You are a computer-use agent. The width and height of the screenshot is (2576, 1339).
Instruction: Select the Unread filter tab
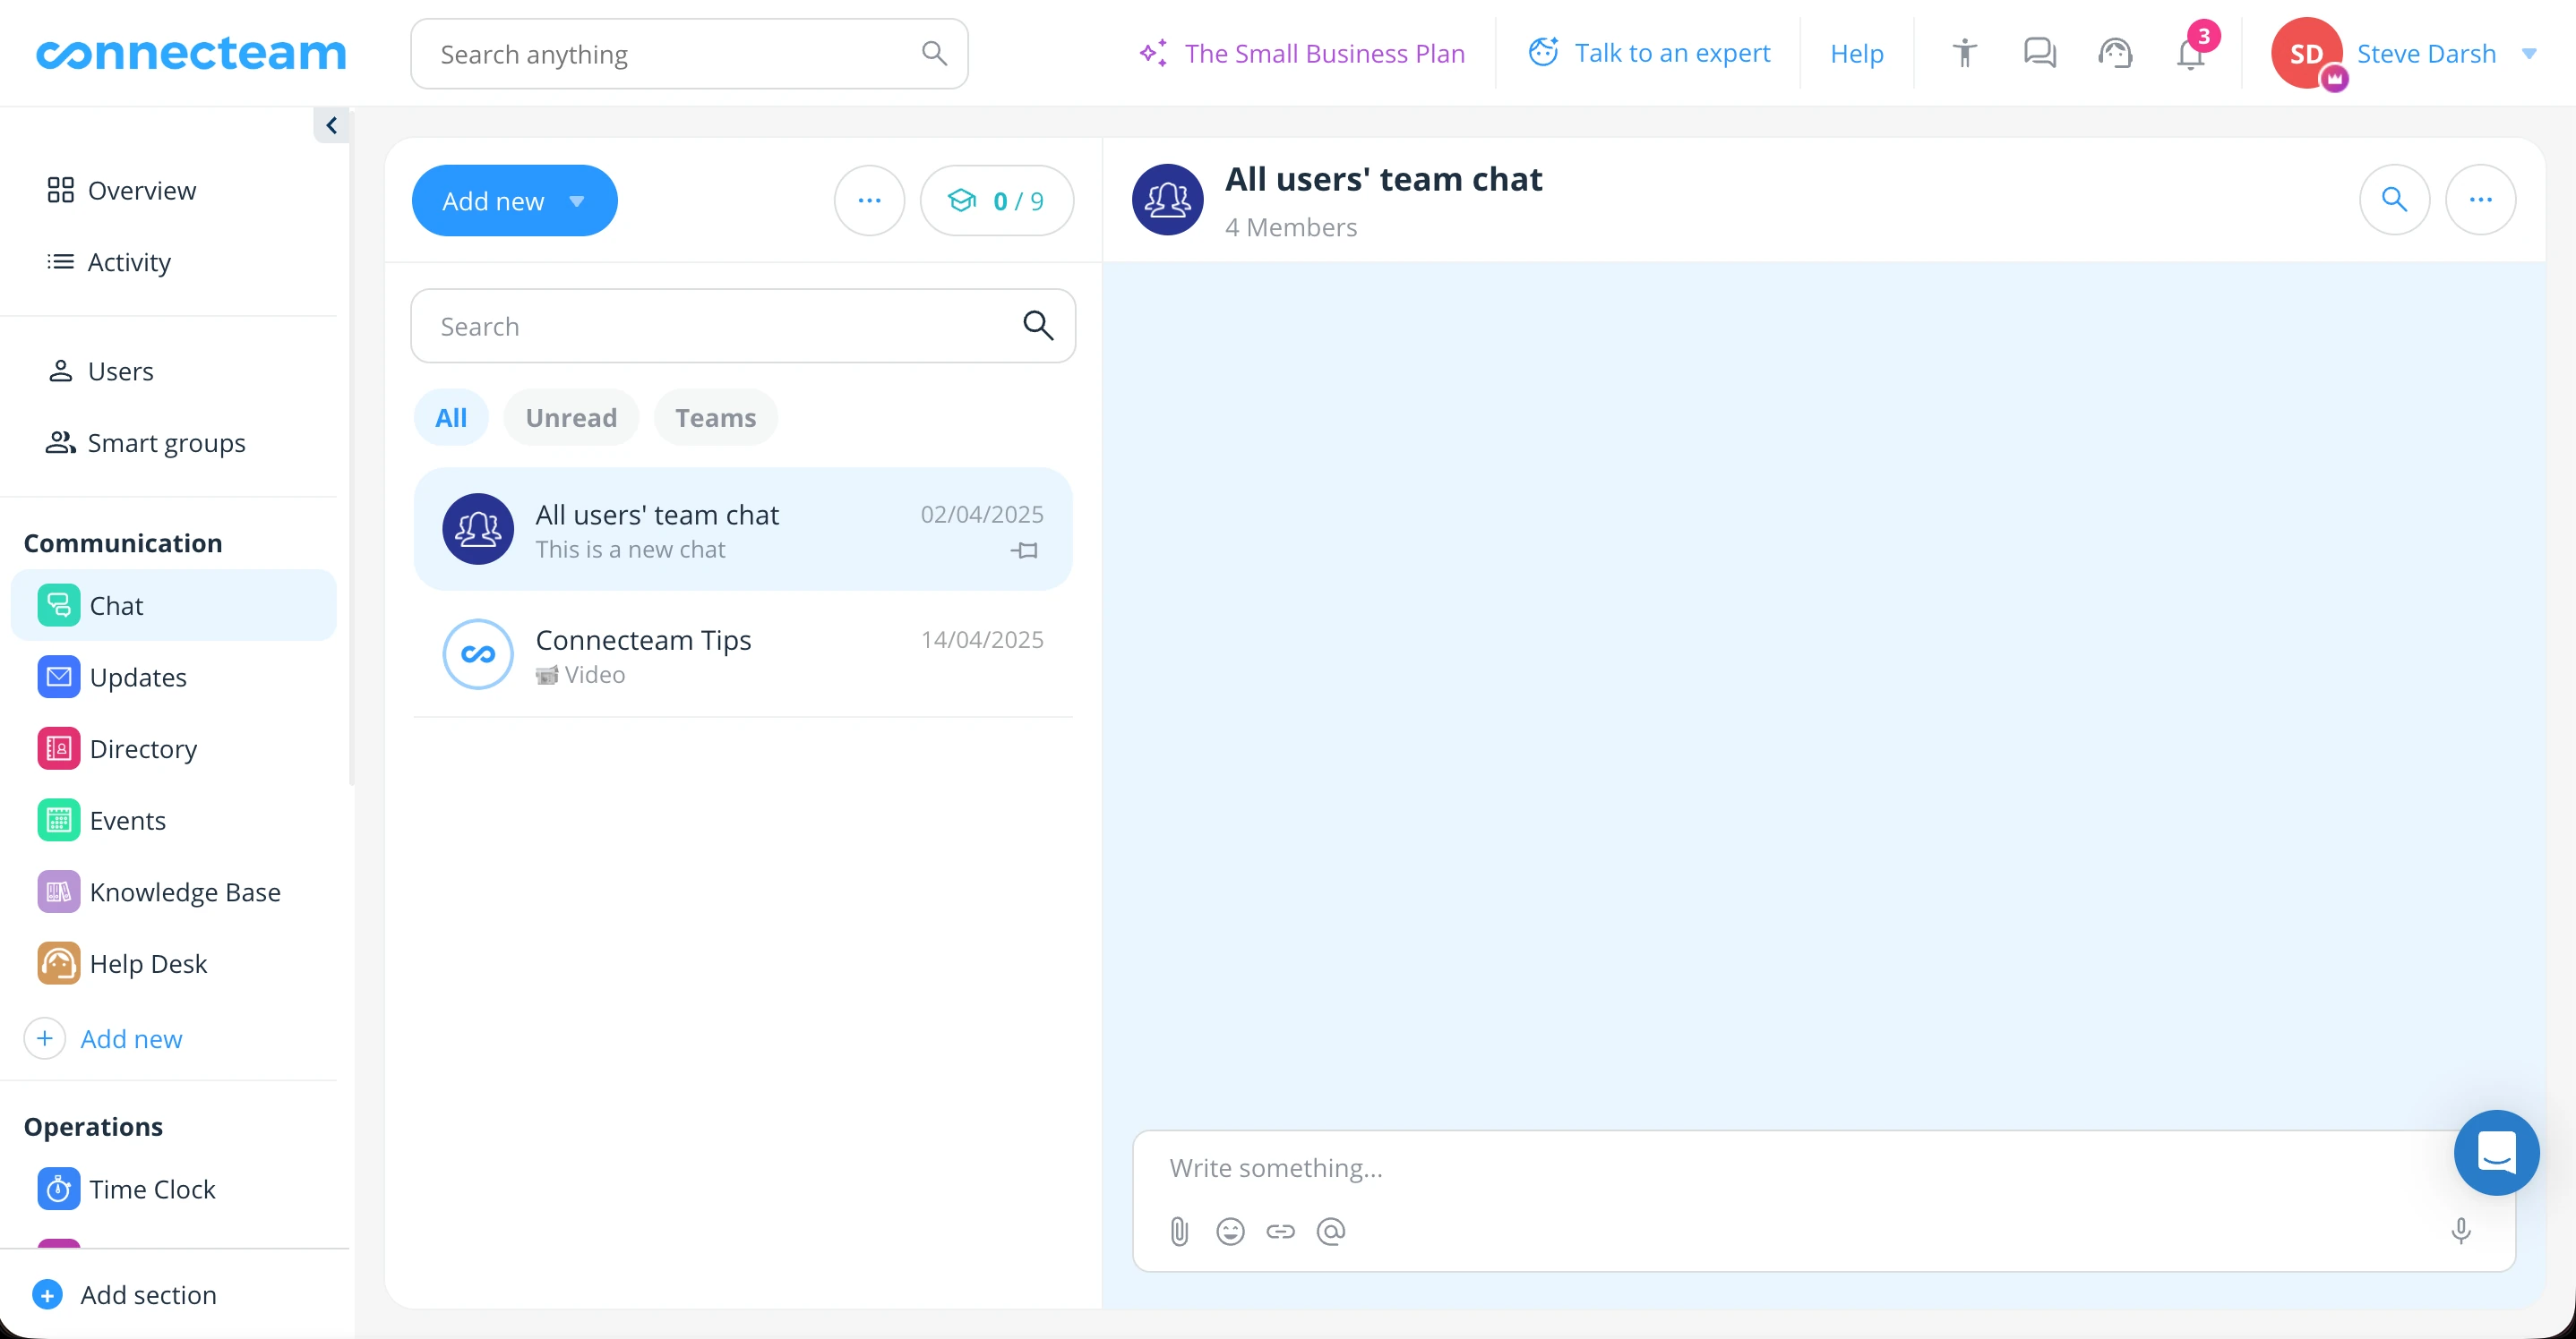pos(571,418)
